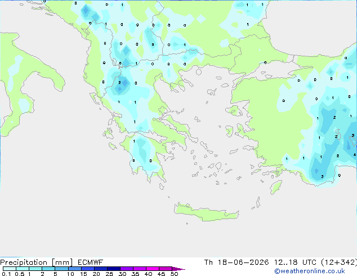Select the 45–50 mm legend swatch
The width and height of the screenshot is (357, 276).
tap(166, 269)
